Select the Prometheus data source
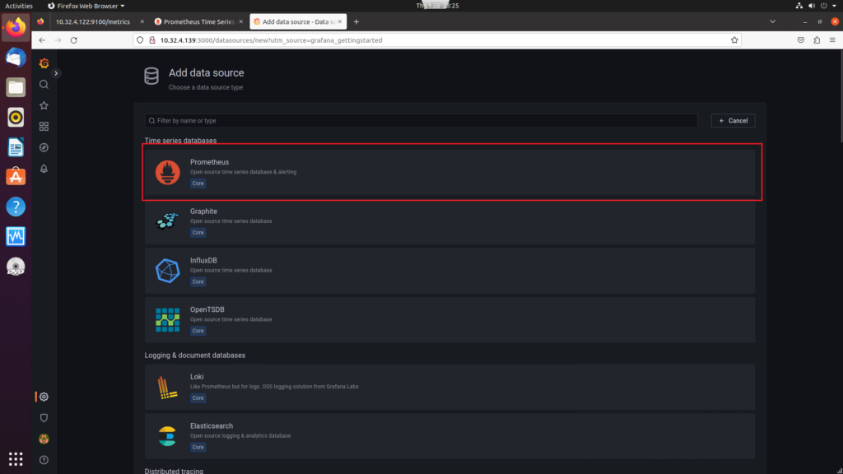843x474 pixels. coord(449,172)
